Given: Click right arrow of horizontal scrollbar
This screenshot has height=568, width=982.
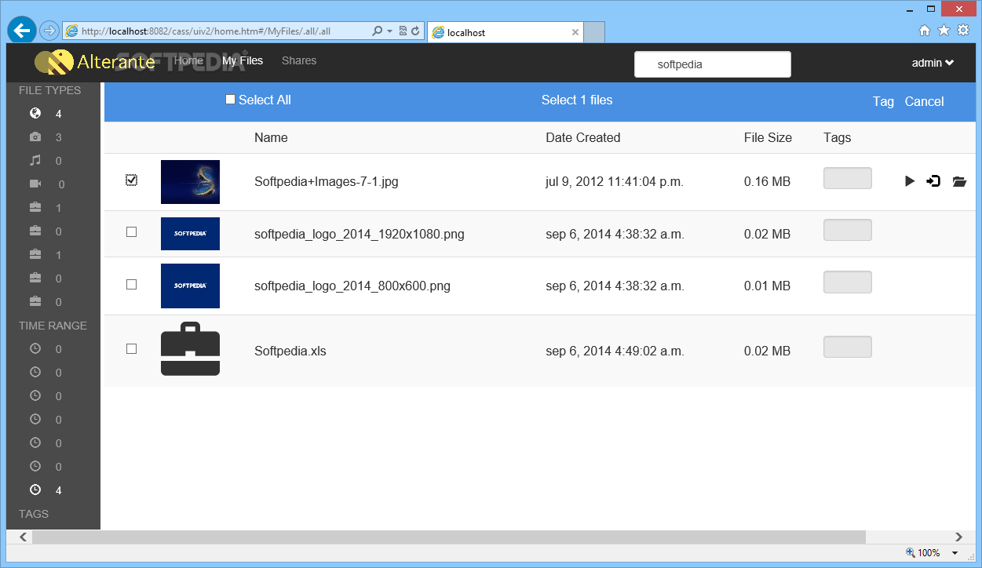Looking at the screenshot, I should (x=958, y=537).
